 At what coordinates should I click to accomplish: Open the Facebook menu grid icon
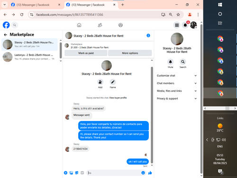pyautogui.click(x=177, y=25)
